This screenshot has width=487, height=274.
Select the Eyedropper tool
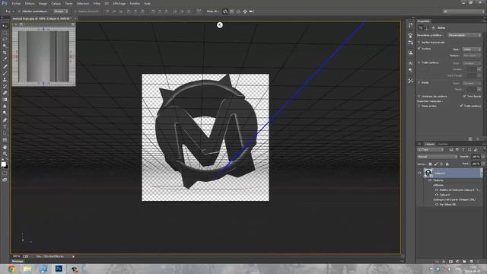click(5, 59)
